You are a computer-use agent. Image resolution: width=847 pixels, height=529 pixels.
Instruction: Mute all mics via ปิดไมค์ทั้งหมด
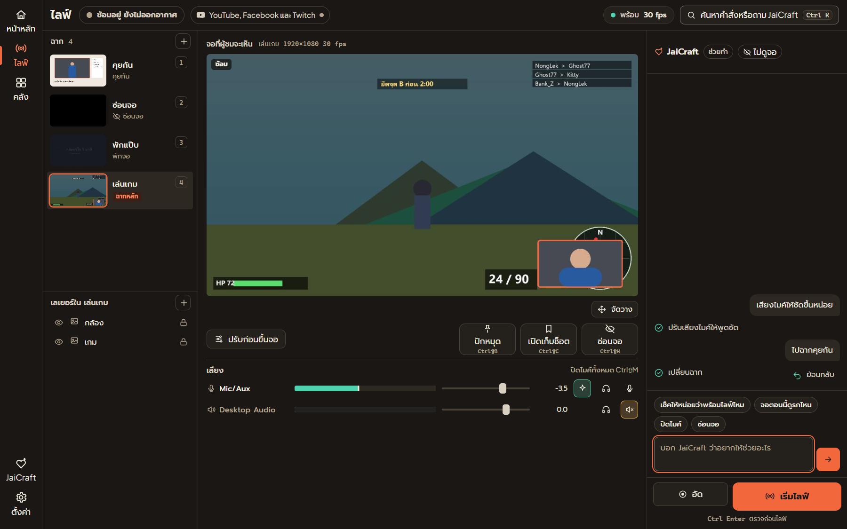click(x=604, y=370)
